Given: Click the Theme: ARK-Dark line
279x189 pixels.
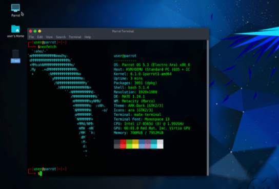Looking at the screenshot, I should [x=138, y=106].
